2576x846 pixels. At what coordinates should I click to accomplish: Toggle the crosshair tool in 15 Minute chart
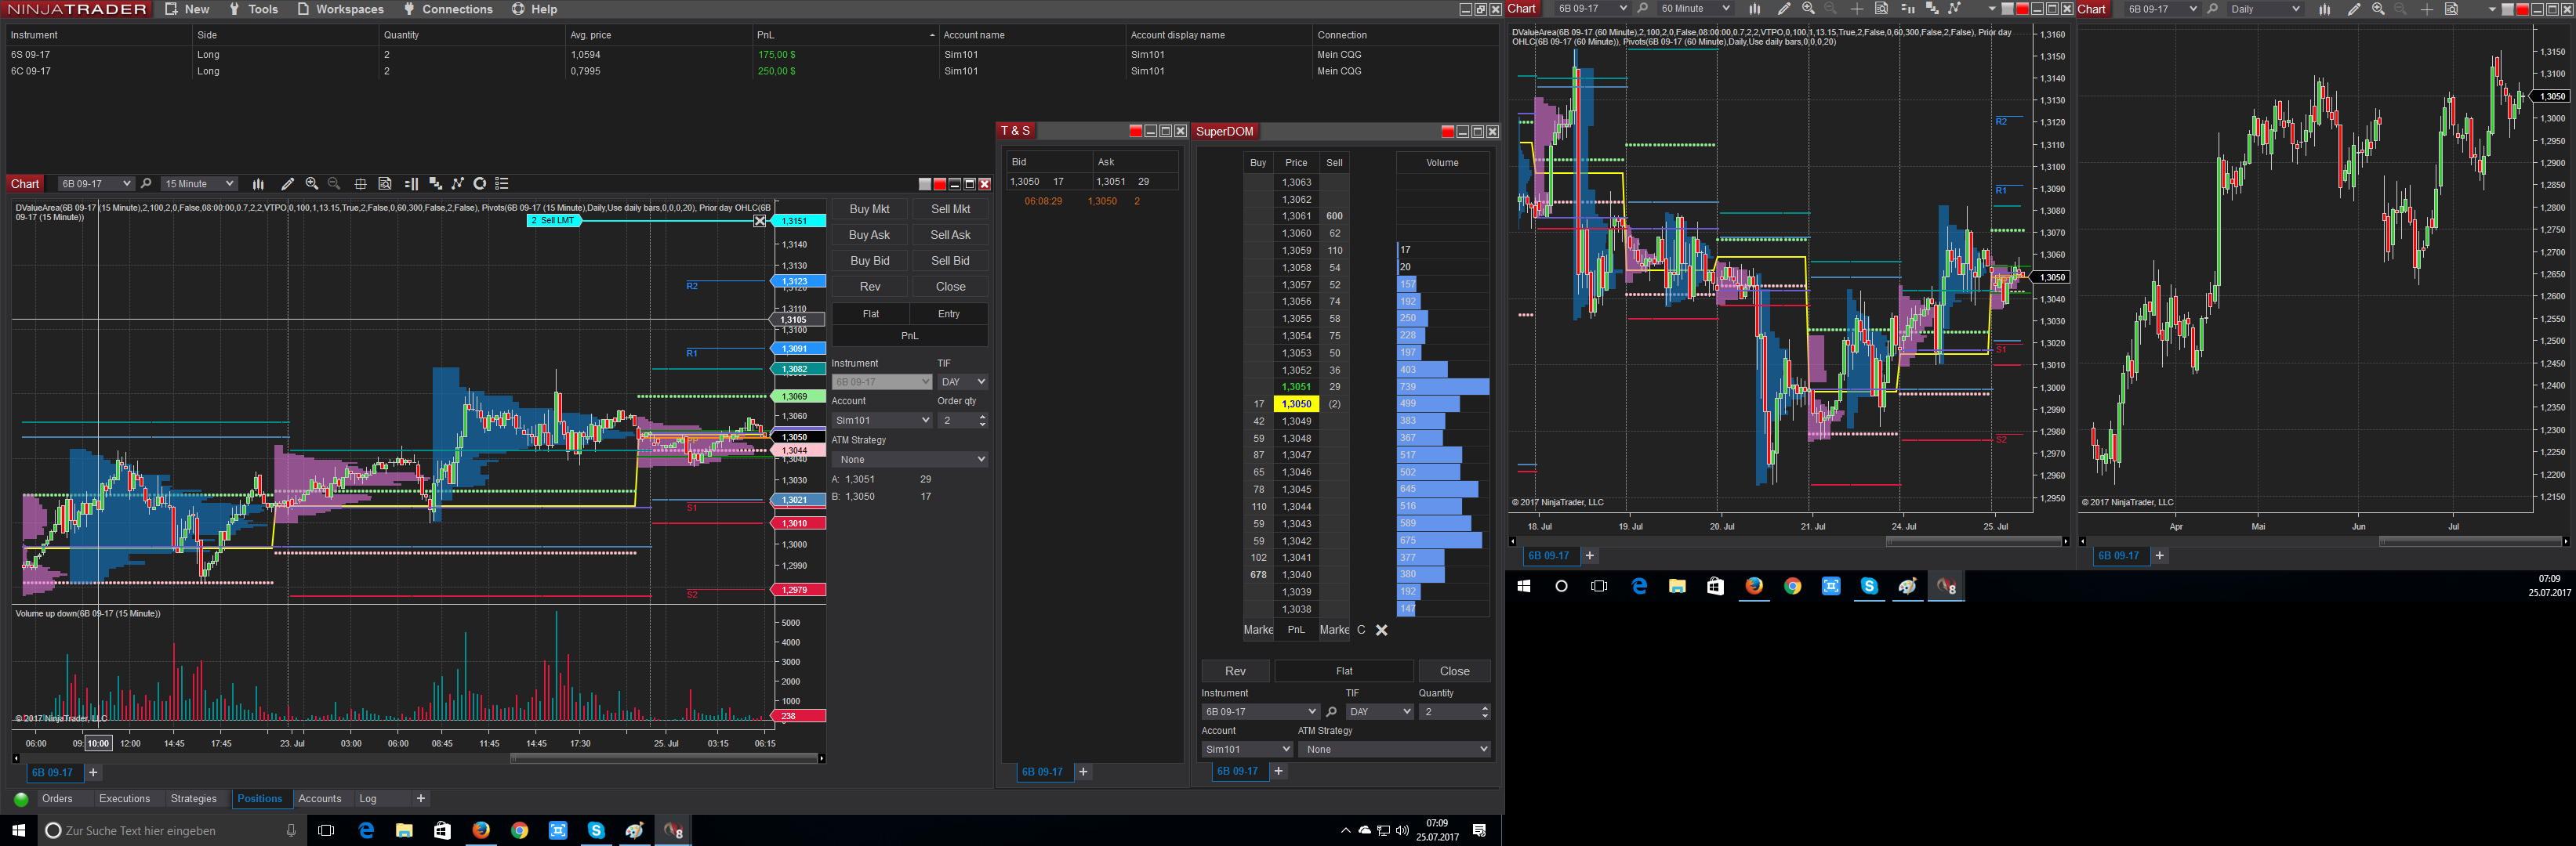click(x=360, y=184)
